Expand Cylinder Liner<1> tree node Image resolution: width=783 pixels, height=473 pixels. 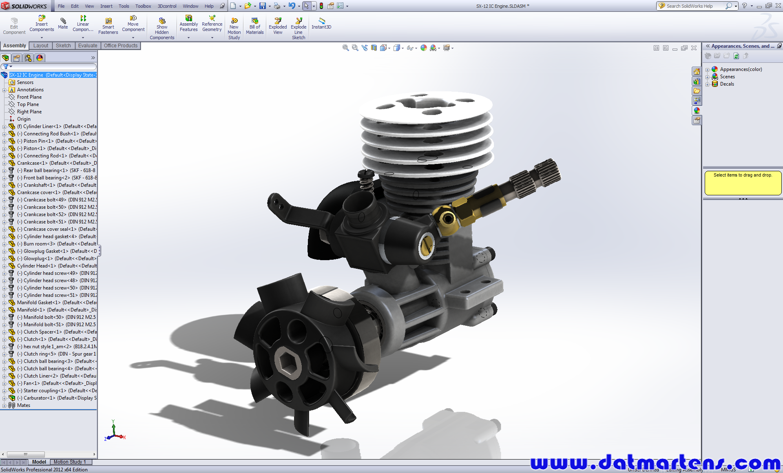click(x=4, y=126)
